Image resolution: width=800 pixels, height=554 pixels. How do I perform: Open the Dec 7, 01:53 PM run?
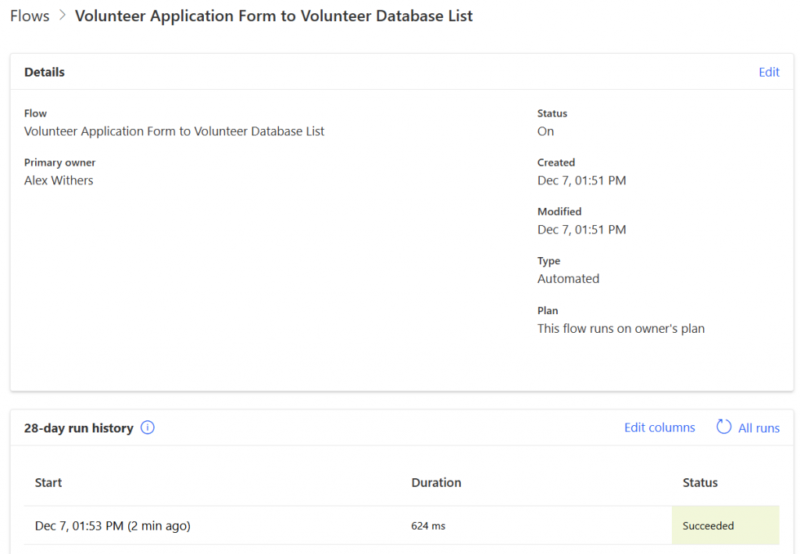[x=112, y=526]
